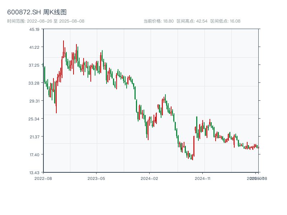Click the 13.43 y-axis label
Screen dimensions: 287x215
(x=34, y=173)
